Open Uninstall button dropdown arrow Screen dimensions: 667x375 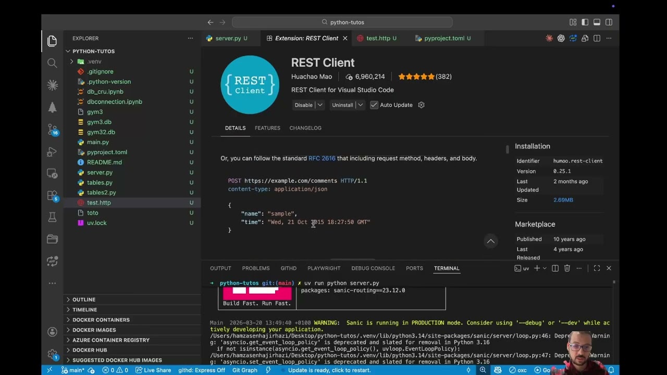(x=360, y=105)
